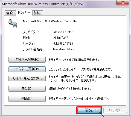
Task: Click the キャンセル button
Action: coord(115,110)
